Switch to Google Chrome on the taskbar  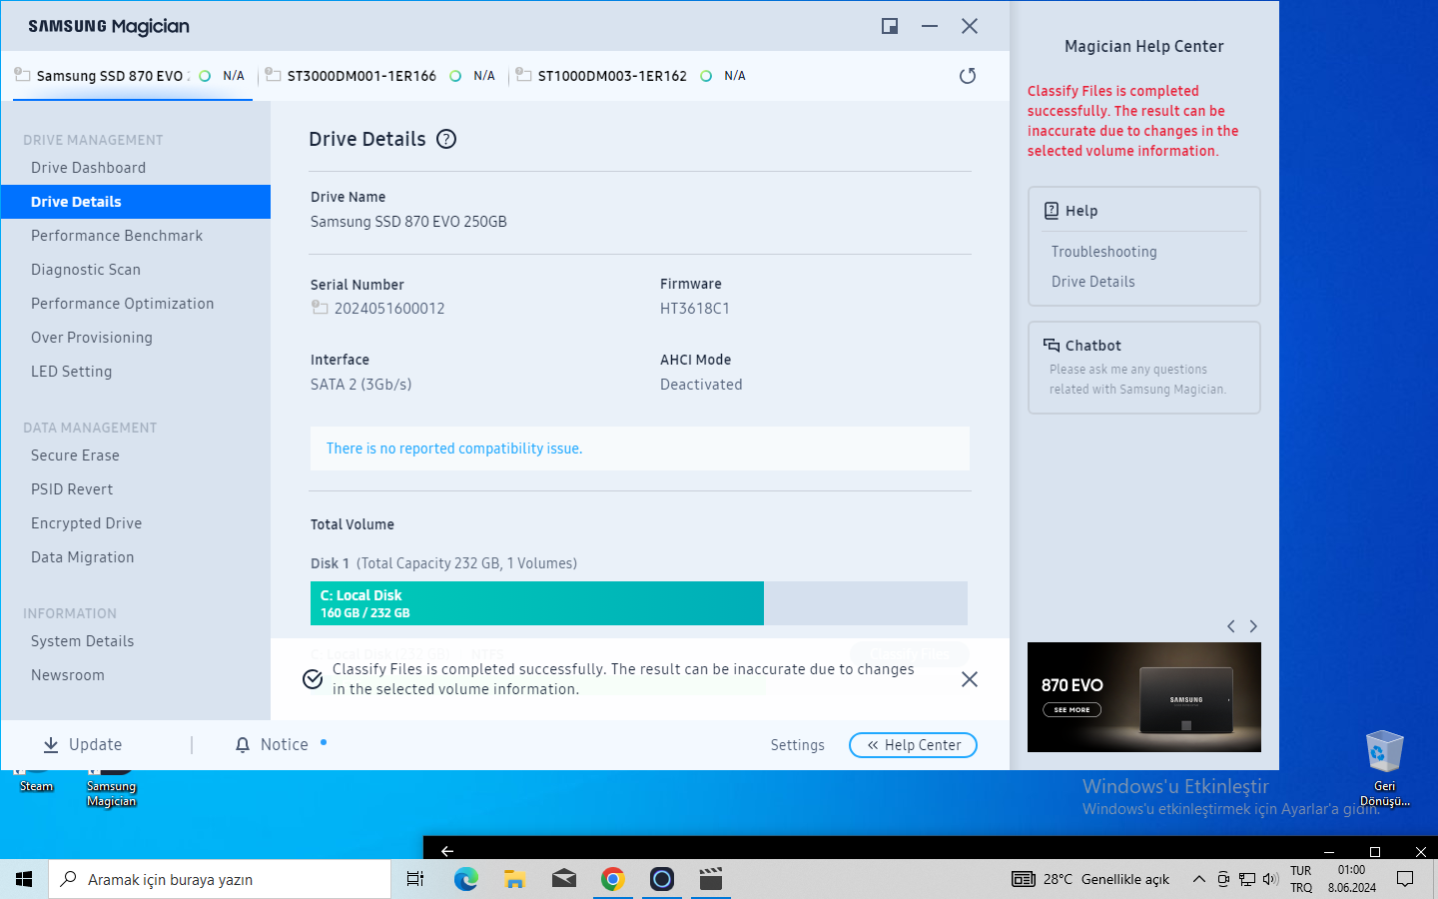613,879
